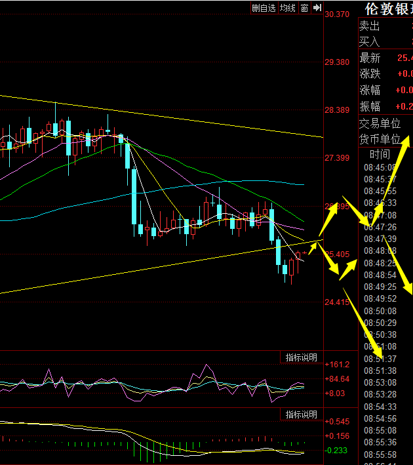
Task: Select the 最新 price row
Action: point(370,58)
